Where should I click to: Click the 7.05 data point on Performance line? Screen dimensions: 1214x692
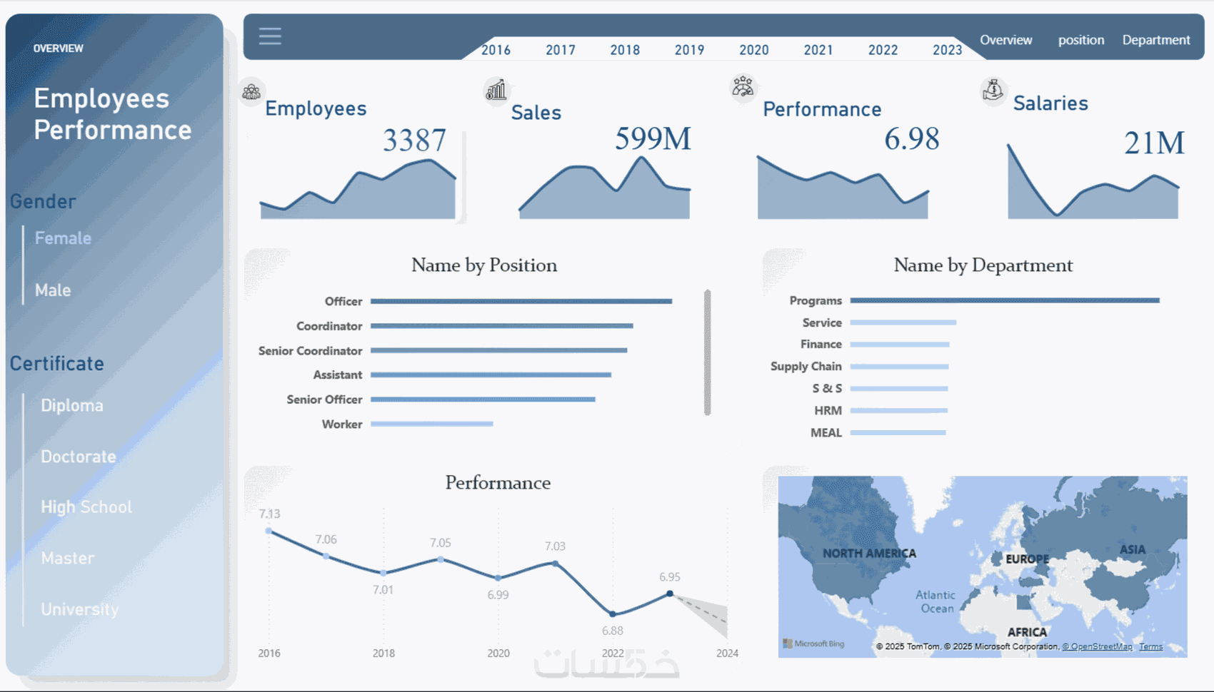tap(441, 559)
